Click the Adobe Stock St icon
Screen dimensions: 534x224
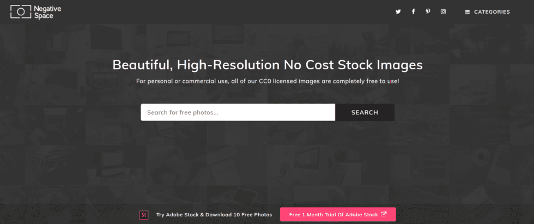pos(144,215)
